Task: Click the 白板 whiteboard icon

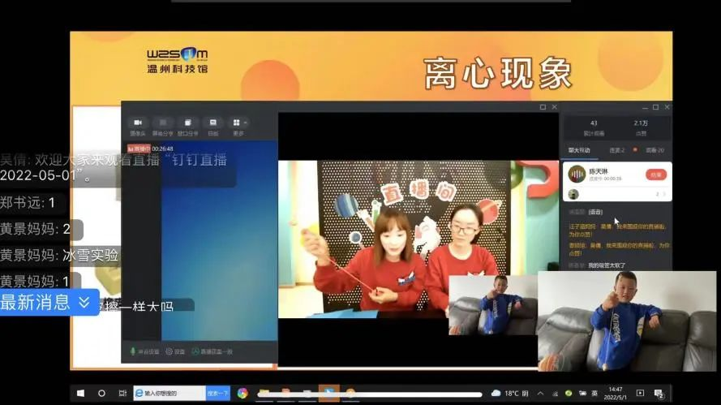Action: (213, 123)
